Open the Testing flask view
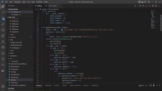 point(3,41)
